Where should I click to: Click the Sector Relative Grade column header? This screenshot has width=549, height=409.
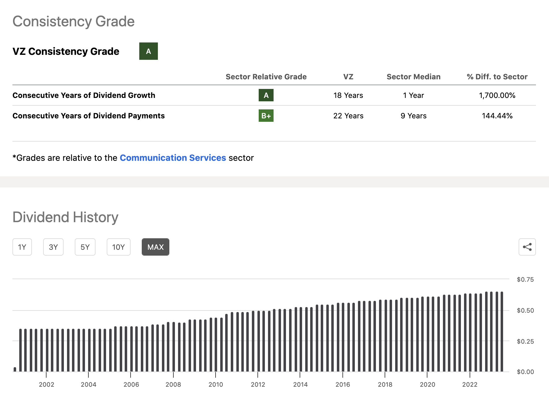coord(266,77)
